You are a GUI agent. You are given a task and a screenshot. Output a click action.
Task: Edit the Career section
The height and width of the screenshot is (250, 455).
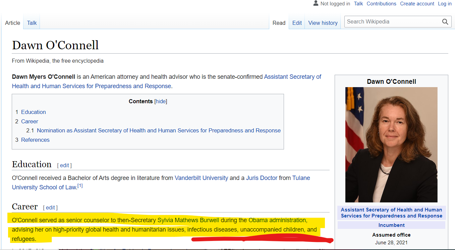coord(50,207)
